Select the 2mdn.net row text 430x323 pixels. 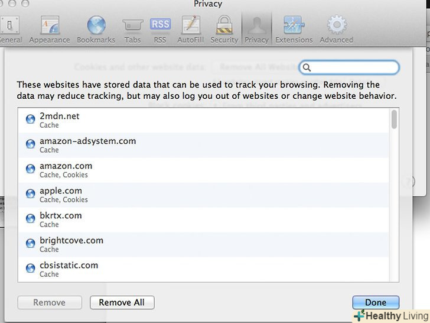(60, 116)
